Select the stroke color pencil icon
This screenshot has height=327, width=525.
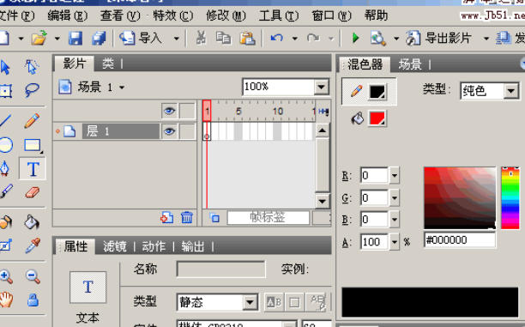357,91
